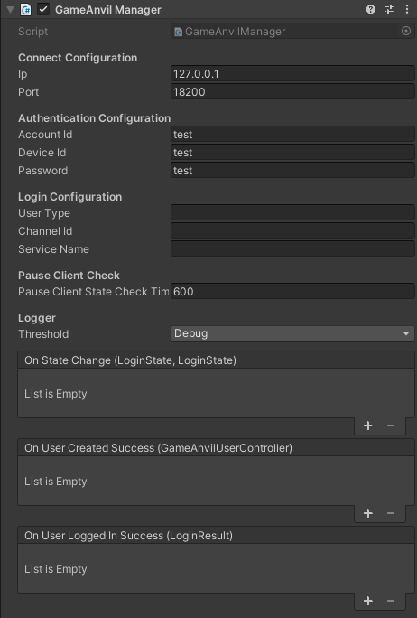Add listener to On User Created Success
Screen dimensions: 417x618
[x=368, y=513]
